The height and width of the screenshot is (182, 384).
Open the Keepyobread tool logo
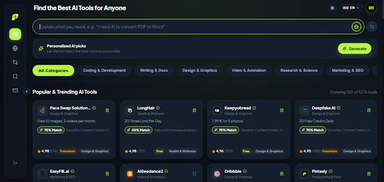click(217, 111)
